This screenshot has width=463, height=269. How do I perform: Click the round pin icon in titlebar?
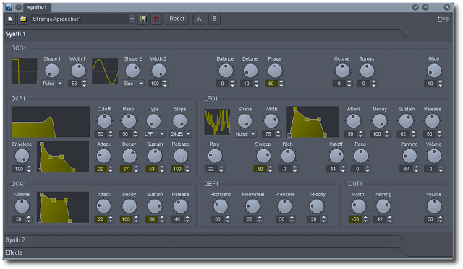pos(18,7)
